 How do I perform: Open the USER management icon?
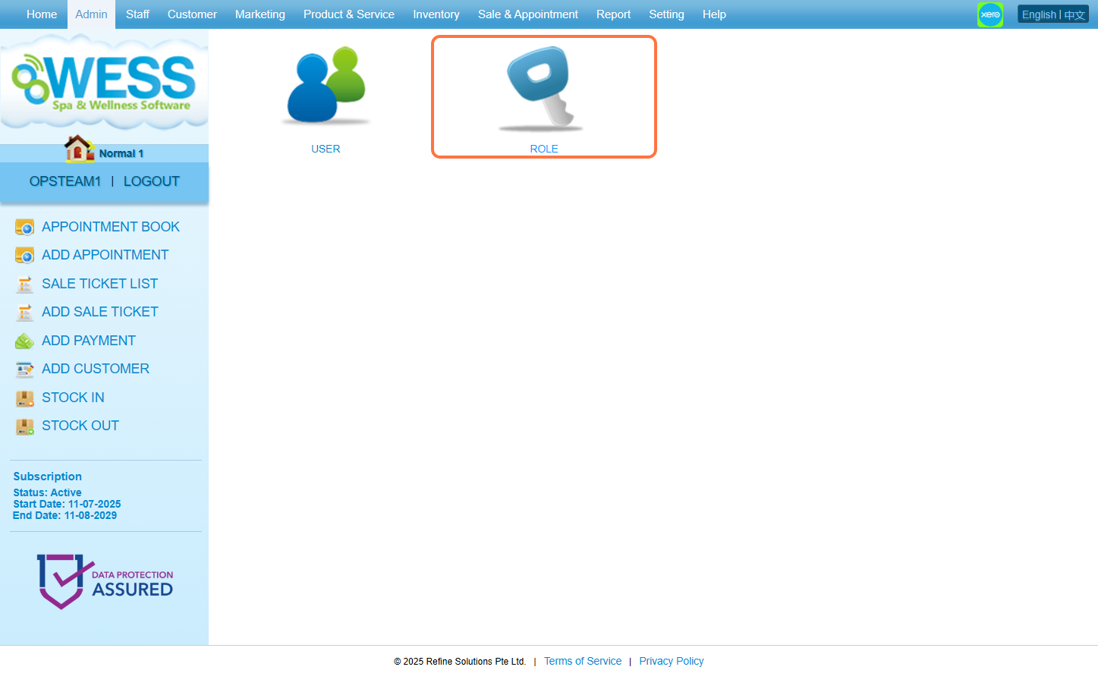coord(326,86)
